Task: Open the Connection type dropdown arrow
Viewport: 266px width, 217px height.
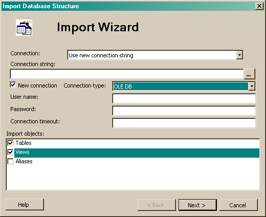Action: (252, 86)
